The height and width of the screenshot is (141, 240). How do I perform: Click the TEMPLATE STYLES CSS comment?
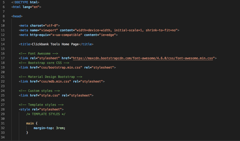tap(46, 114)
